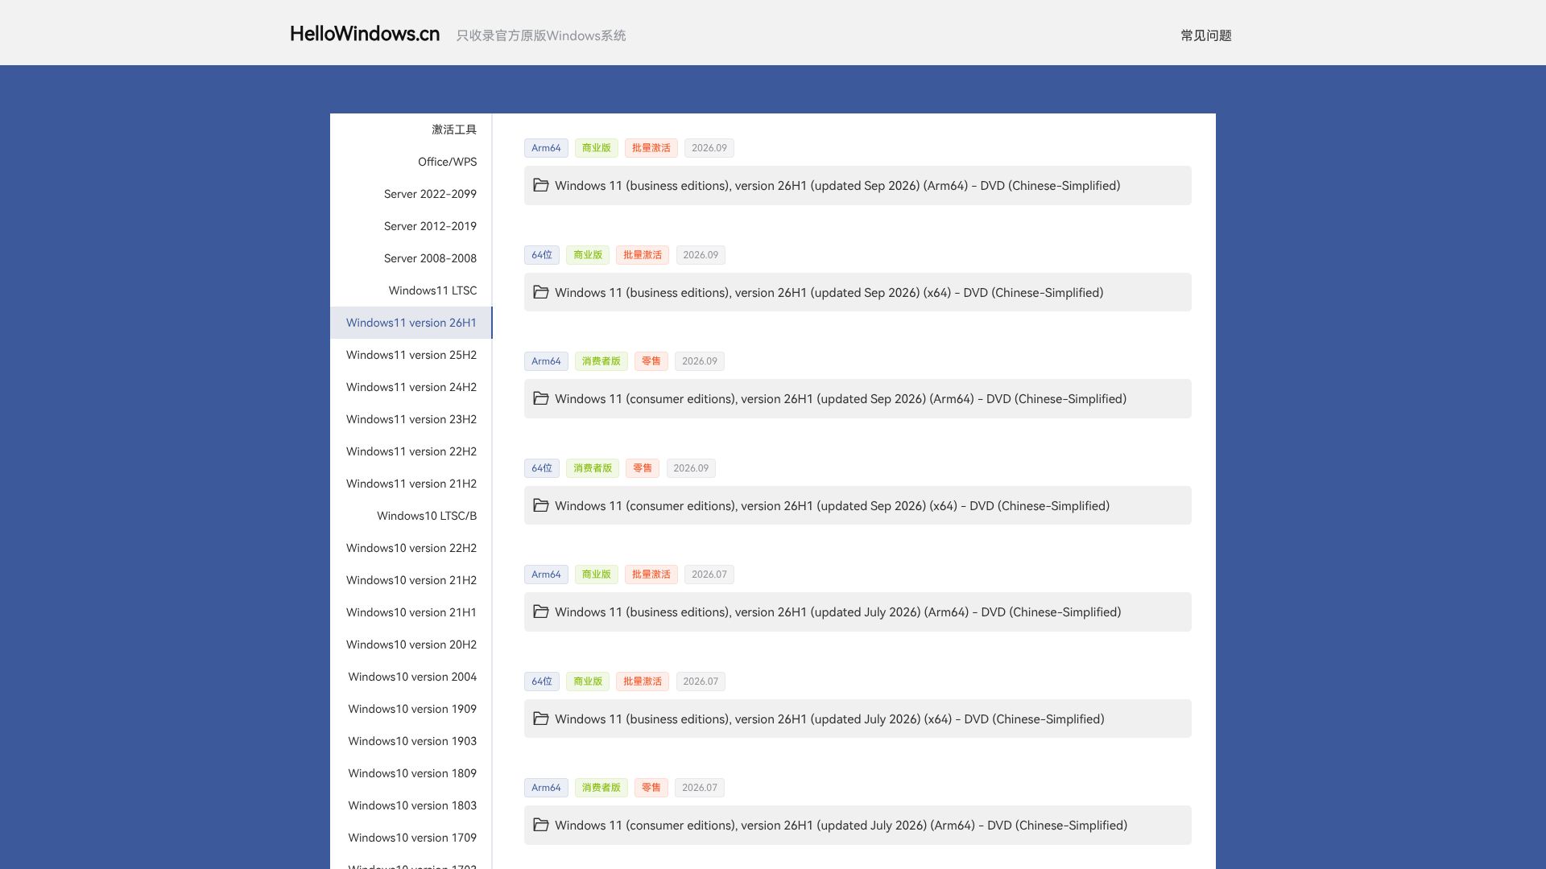Click 2026.09 tag above business Sep 2026 Arm64 entry
Image resolution: width=1546 pixels, height=869 pixels.
pyautogui.click(x=709, y=148)
